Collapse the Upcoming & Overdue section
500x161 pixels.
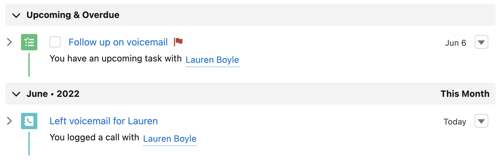point(16,15)
